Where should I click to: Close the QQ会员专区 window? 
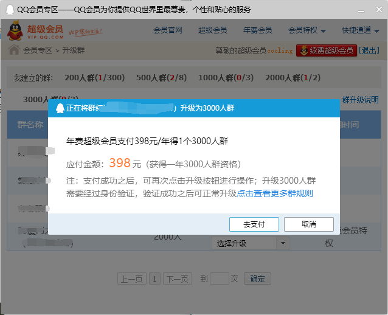pyautogui.click(x=379, y=9)
